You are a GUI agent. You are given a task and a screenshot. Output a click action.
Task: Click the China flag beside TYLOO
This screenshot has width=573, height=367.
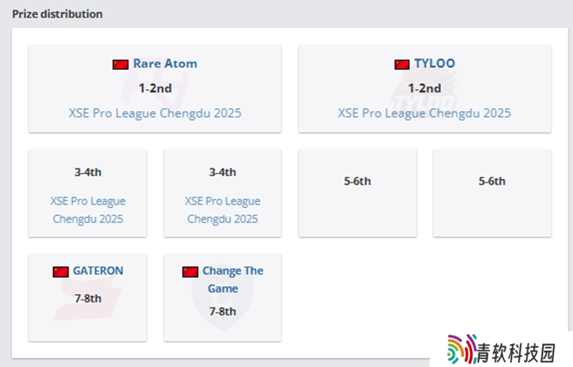coord(402,64)
